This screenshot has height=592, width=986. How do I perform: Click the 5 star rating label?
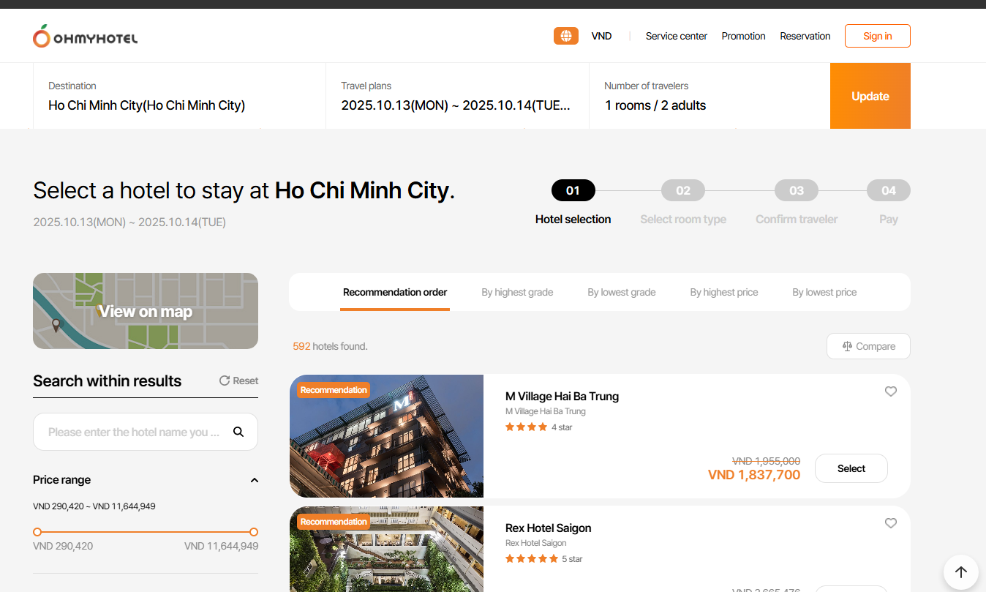click(572, 559)
